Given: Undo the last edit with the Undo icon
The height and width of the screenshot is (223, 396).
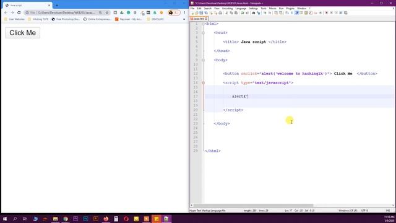Looking at the screenshot, I should [x=243, y=13].
